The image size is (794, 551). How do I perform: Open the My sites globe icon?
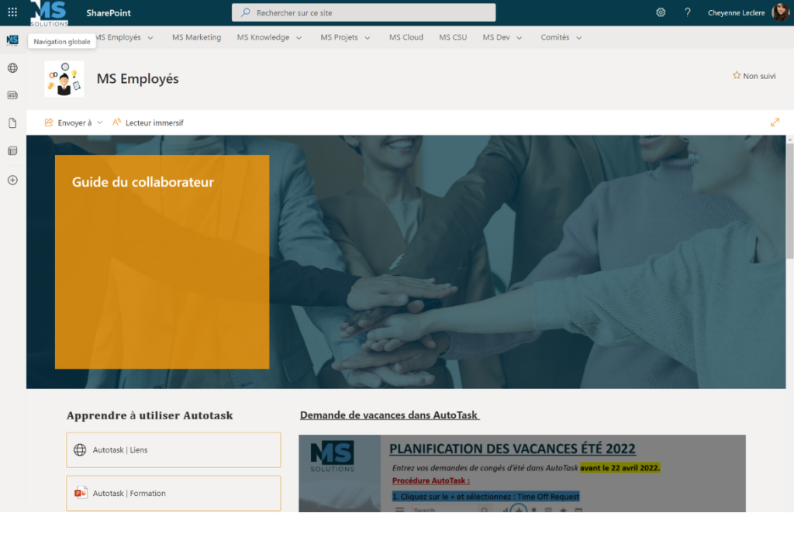tap(12, 67)
